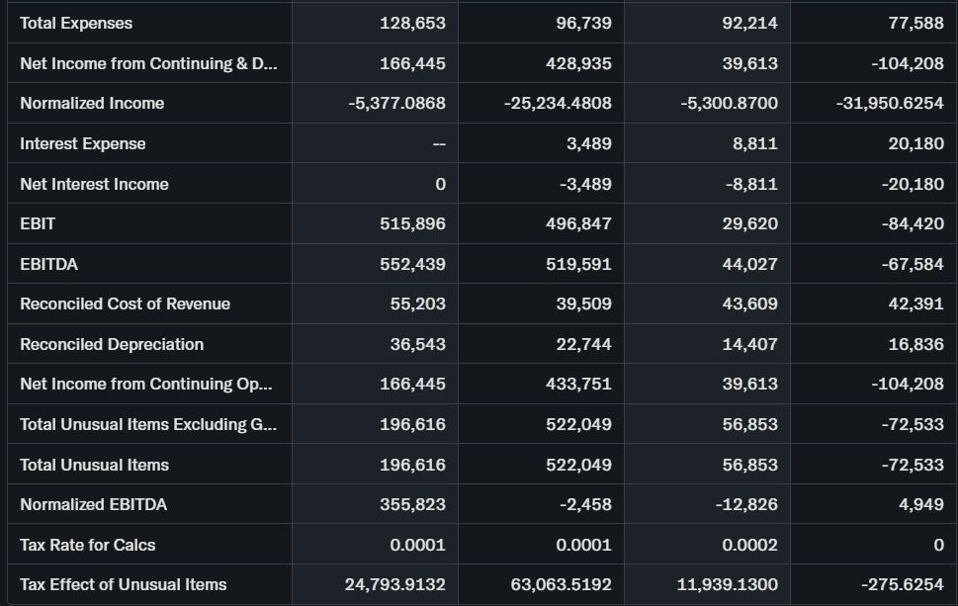Screen dimensions: 958x606
Task: Select the EBIT value 515,896
Action: [x=412, y=223]
